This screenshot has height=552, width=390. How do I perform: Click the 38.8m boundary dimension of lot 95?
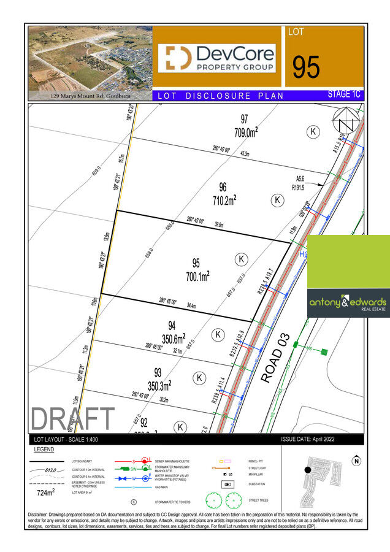[219, 224]
